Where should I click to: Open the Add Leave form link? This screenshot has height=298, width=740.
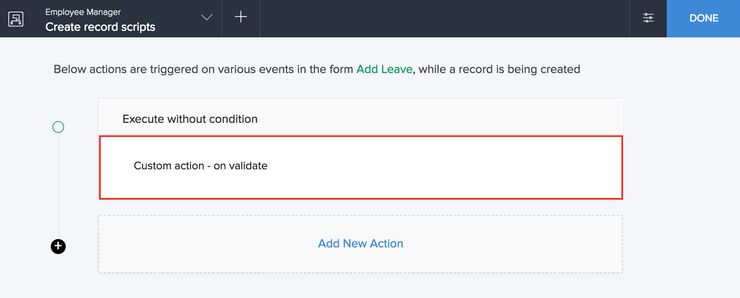384,69
